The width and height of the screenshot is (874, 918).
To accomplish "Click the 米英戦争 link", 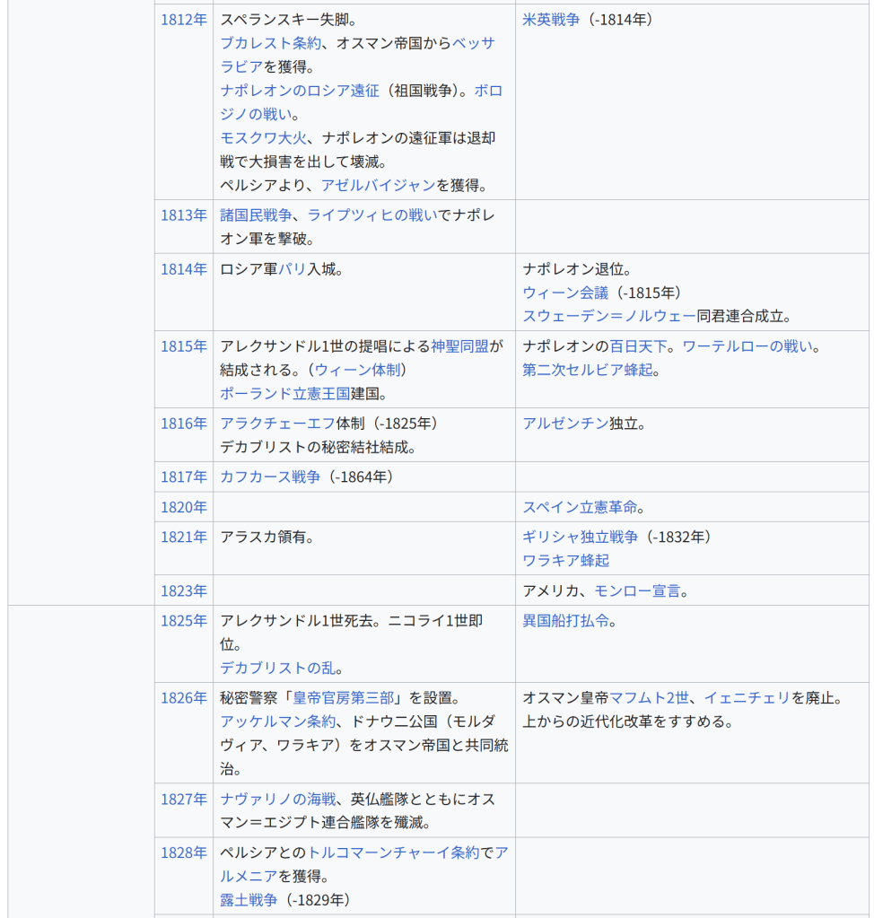I will coord(551,20).
